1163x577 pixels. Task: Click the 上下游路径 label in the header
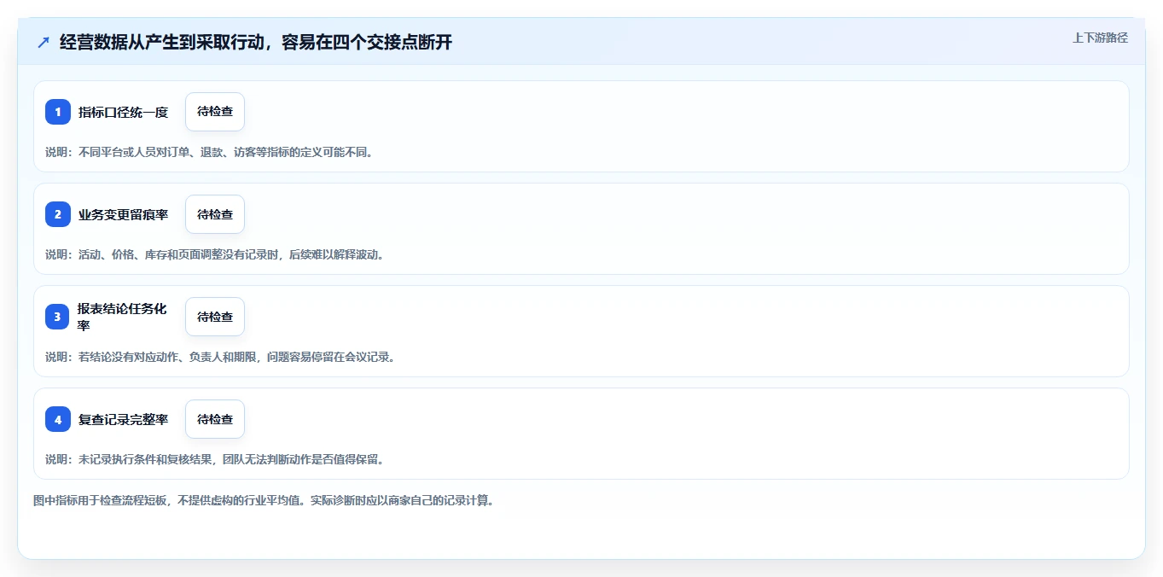click(x=1100, y=38)
